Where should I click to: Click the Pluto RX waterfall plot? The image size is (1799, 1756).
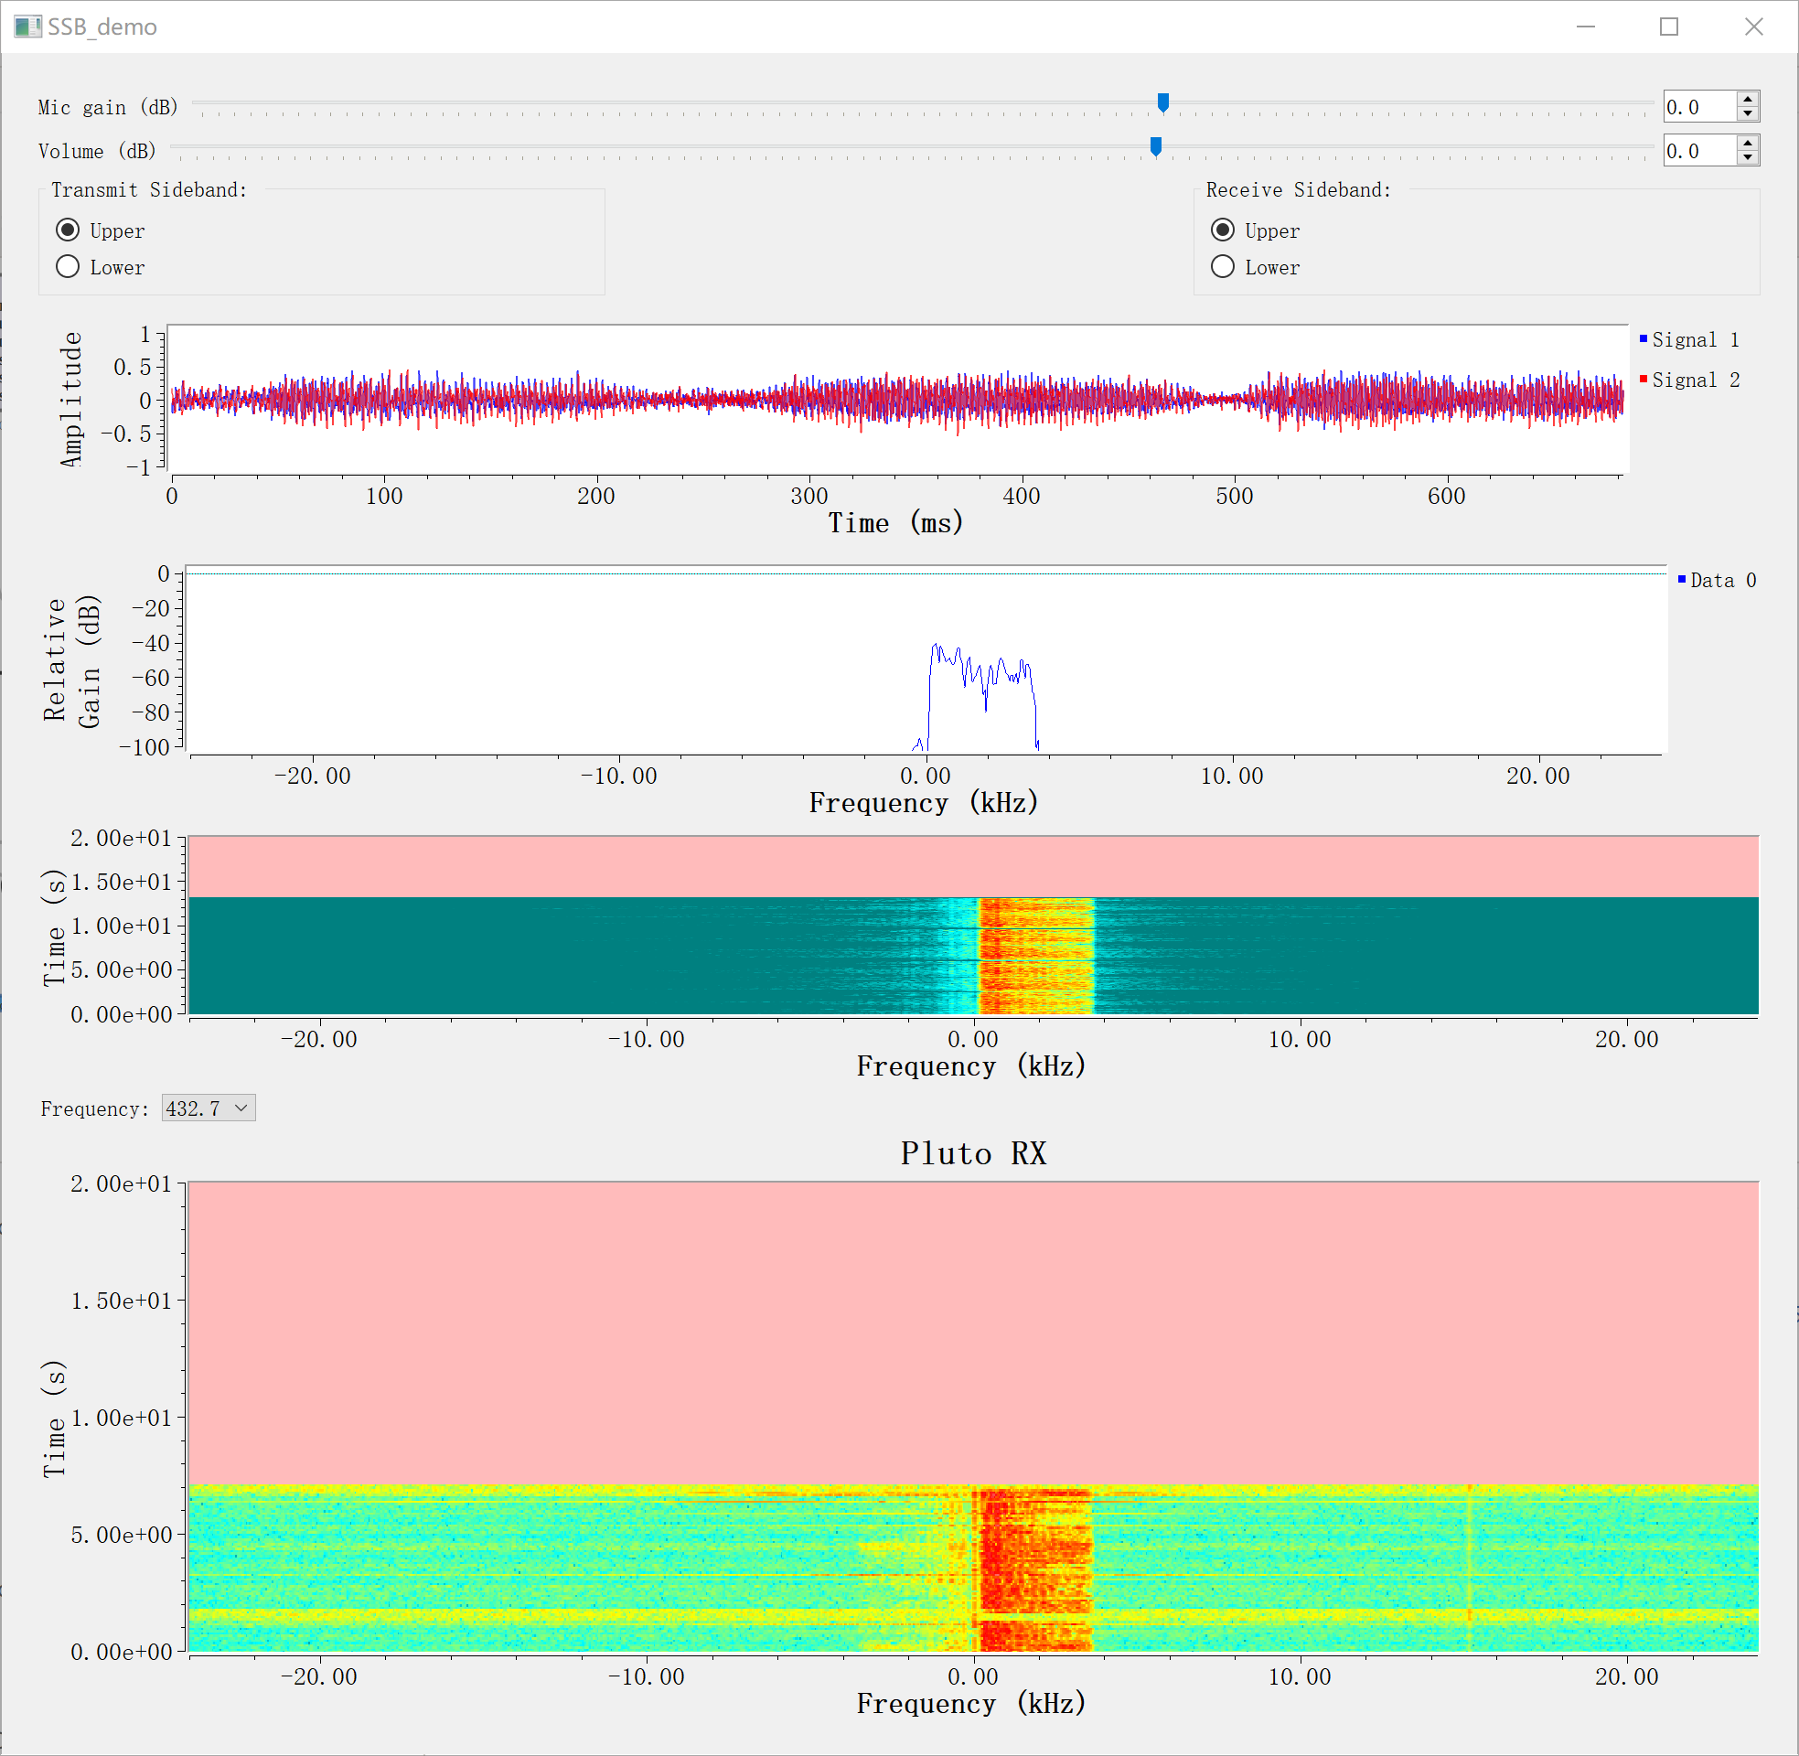pyautogui.click(x=973, y=1416)
